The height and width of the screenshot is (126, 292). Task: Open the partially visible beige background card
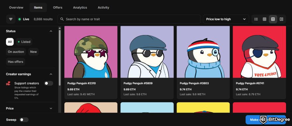click(91, 107)
